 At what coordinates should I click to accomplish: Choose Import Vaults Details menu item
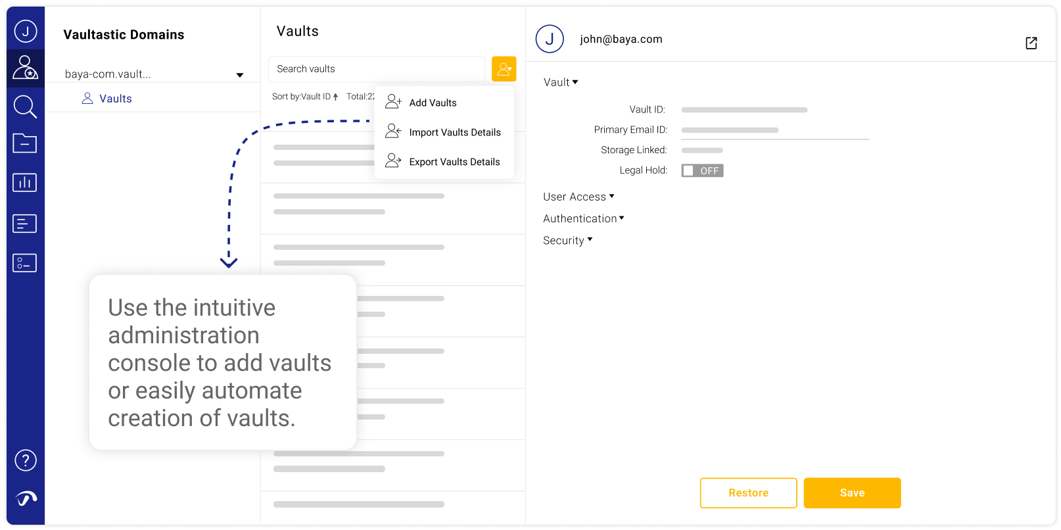454,132
